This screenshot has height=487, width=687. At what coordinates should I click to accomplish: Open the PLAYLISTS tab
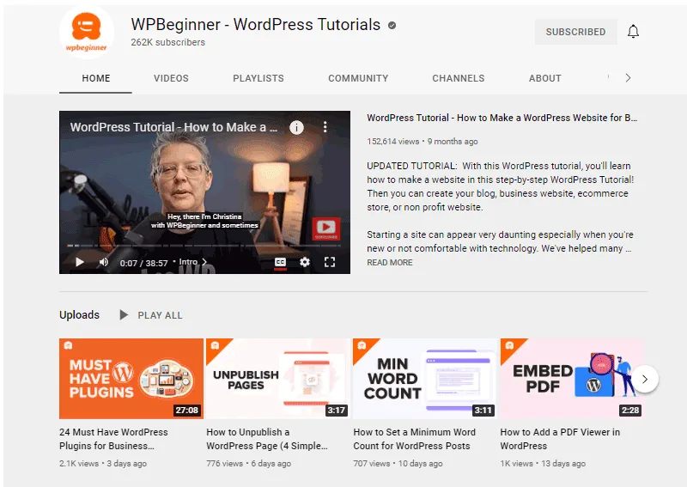[258, 78]
